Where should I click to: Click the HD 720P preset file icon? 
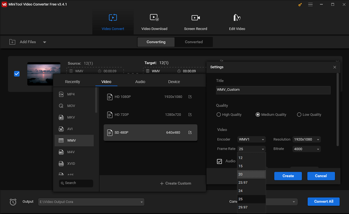click(x=110, y=115)
